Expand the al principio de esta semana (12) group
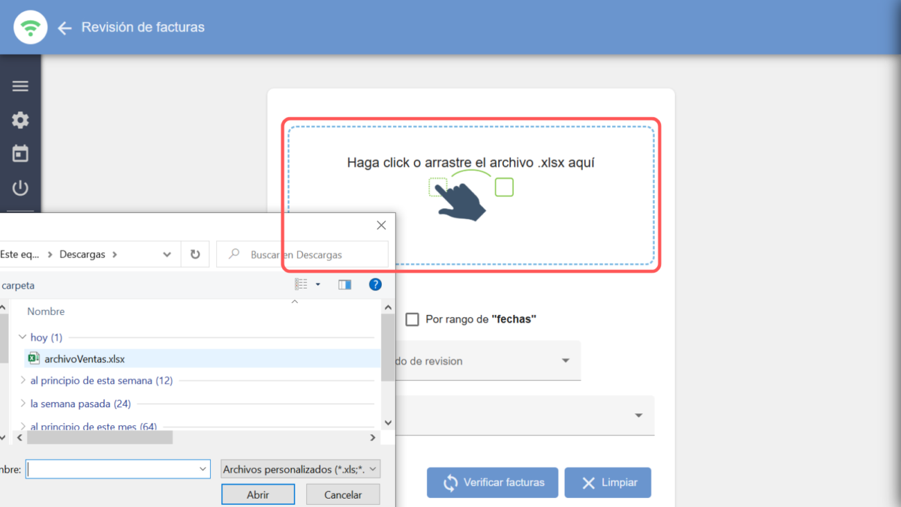This screenshot has height=507, width=901. pos(22,380)
